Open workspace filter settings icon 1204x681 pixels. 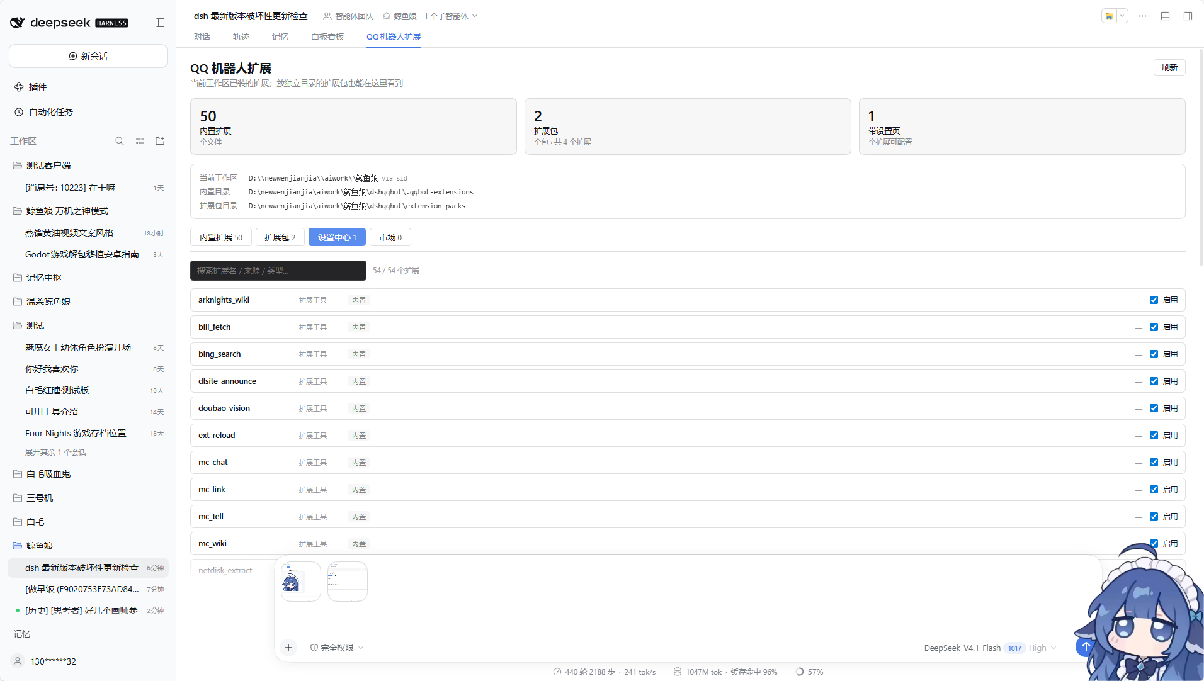[x=140, y=141]
